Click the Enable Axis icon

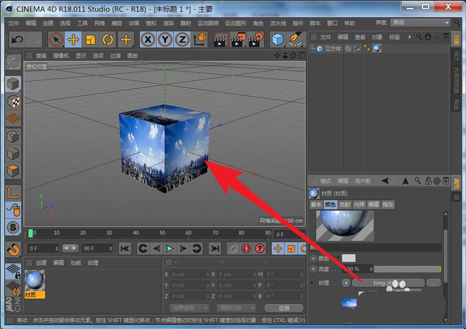point(13,193)
